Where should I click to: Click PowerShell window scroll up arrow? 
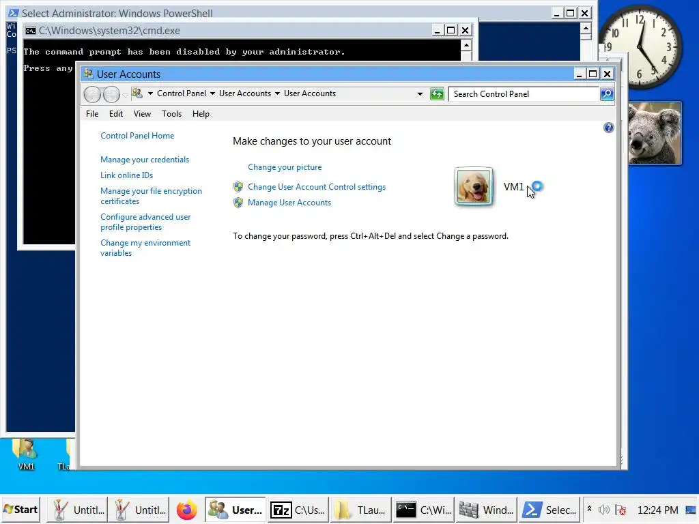coord(586,29)
